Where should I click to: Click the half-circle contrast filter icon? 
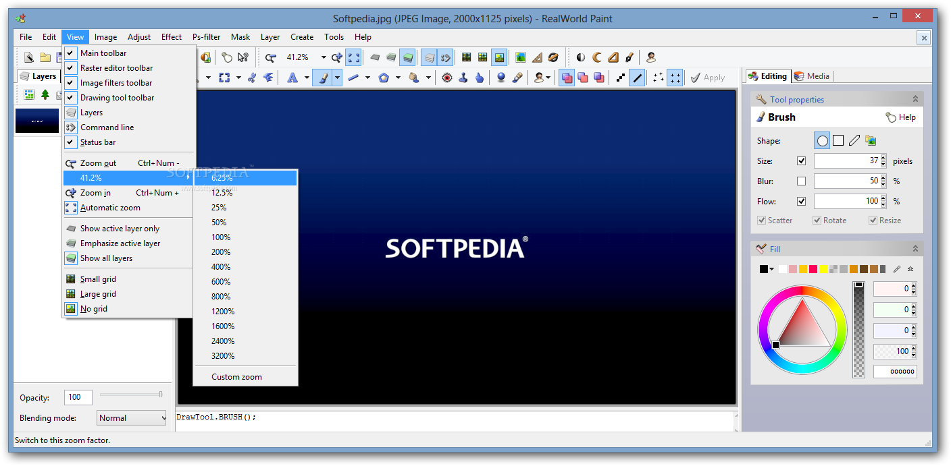pos(581,57)
